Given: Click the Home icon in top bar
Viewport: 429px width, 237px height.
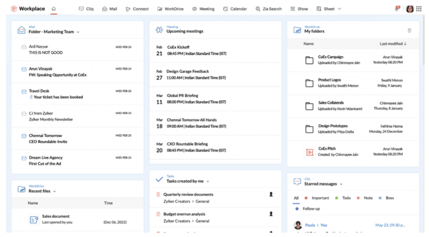Looking at the screenshot, I should pos(54,9).
